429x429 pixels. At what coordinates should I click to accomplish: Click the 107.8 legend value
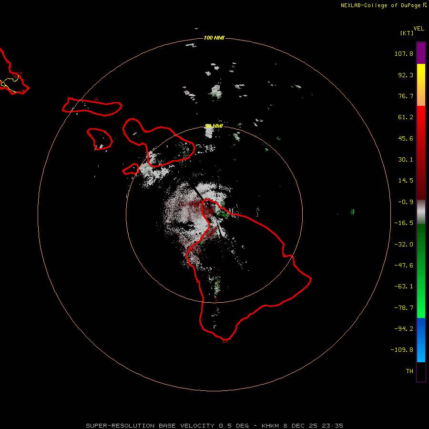tap(404, 53)
